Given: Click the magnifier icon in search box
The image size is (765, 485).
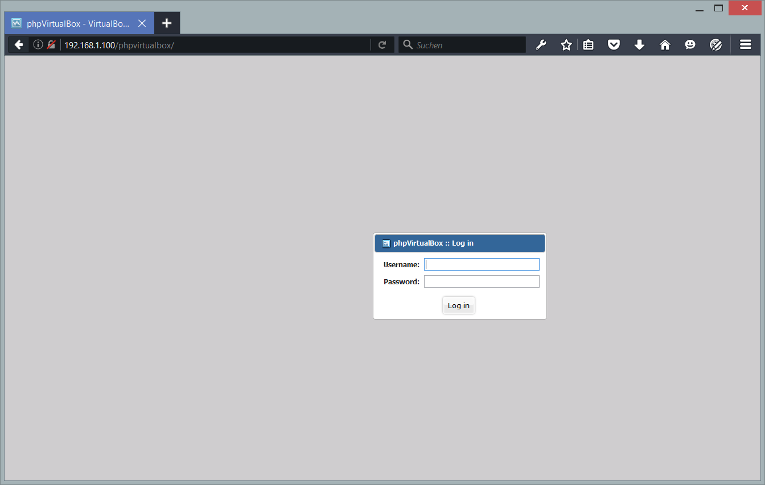Looking at the screenshot, I should (x=408, y=44).
